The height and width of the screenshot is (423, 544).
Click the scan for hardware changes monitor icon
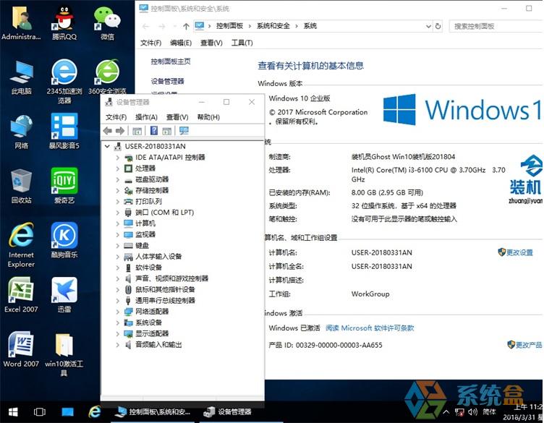click(x=184, y=131)
